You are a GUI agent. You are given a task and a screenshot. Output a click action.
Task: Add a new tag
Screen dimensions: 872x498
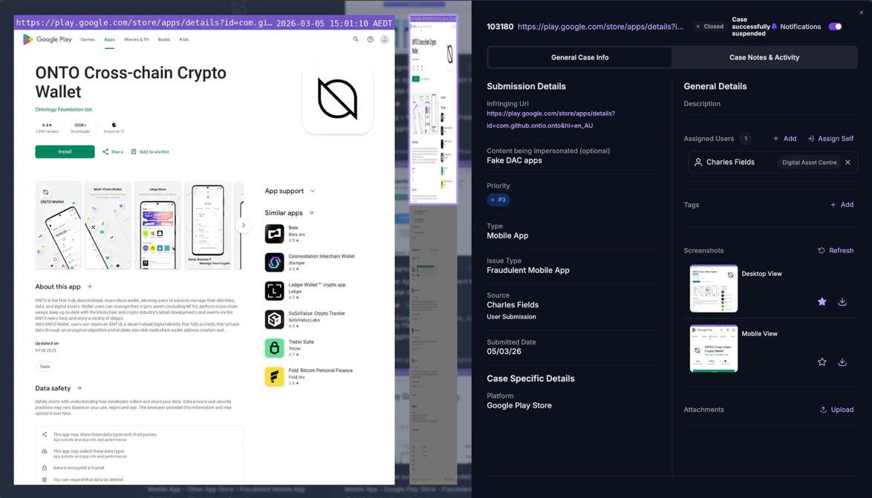pos(841,205)
